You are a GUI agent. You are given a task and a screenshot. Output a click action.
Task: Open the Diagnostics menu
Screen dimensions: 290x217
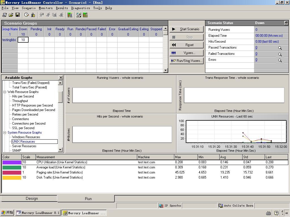80,8
